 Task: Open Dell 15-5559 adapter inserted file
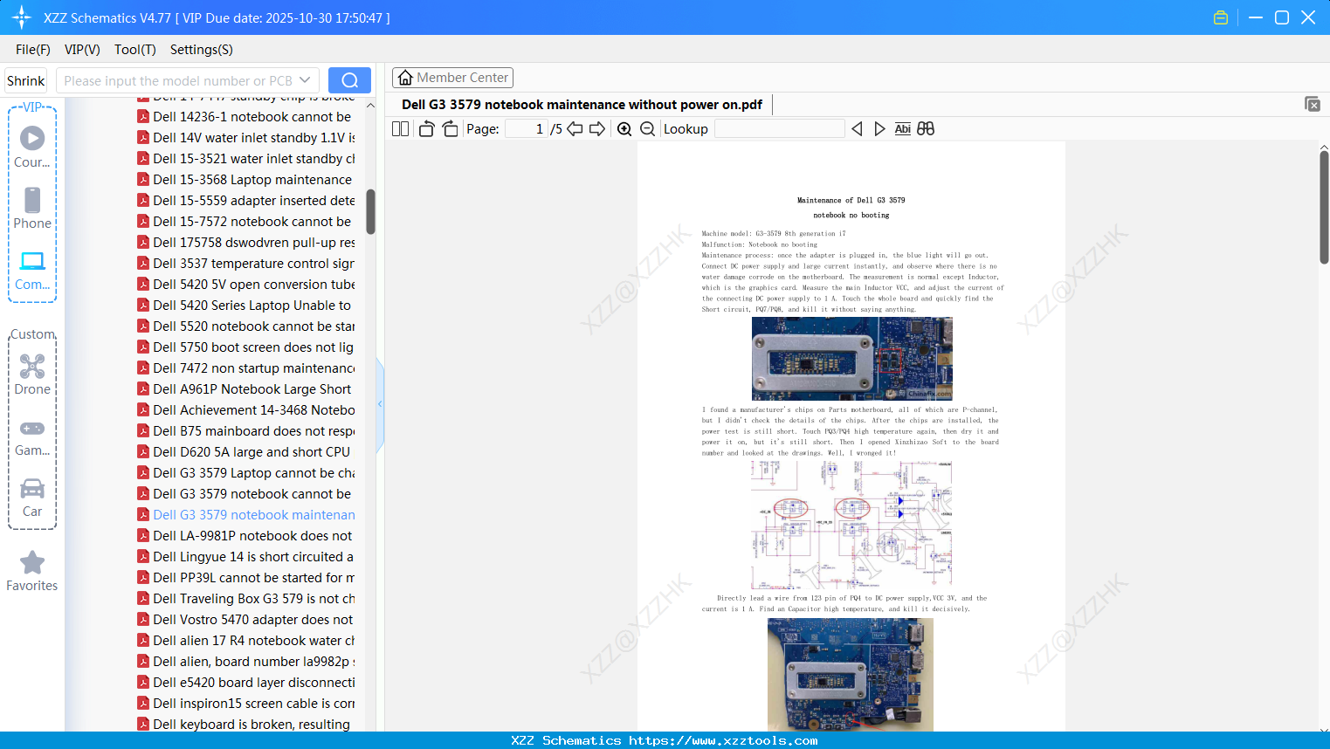[x=254, y=201]
